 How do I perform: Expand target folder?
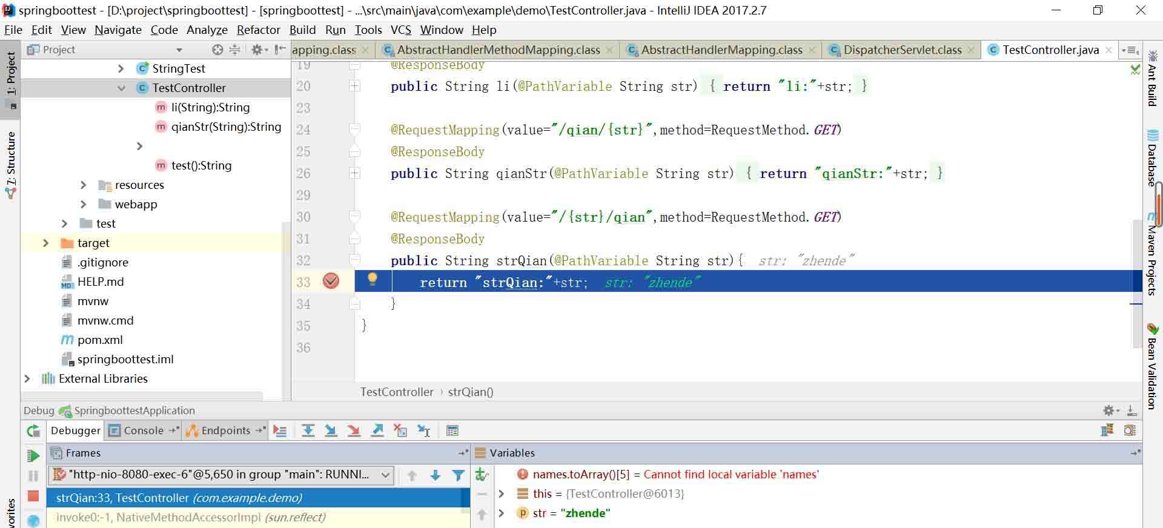point(45,243)
